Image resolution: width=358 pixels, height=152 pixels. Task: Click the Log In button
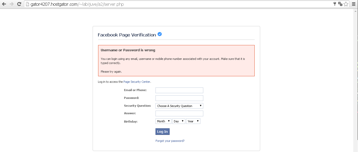pos(162,131)
